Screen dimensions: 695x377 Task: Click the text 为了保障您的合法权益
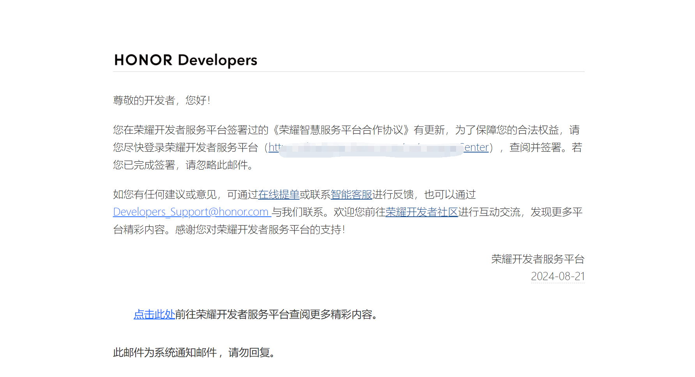pos(507,130)
